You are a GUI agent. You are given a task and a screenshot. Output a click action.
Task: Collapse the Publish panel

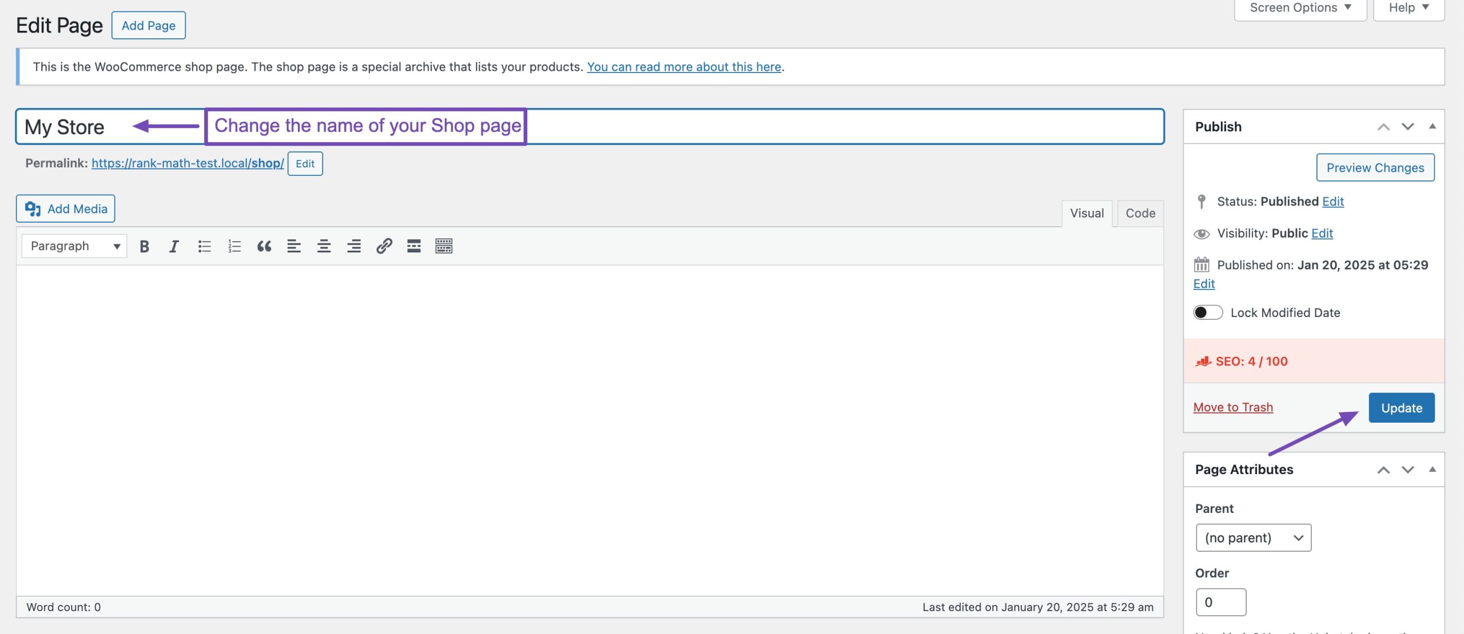(x=1432, y=126)
